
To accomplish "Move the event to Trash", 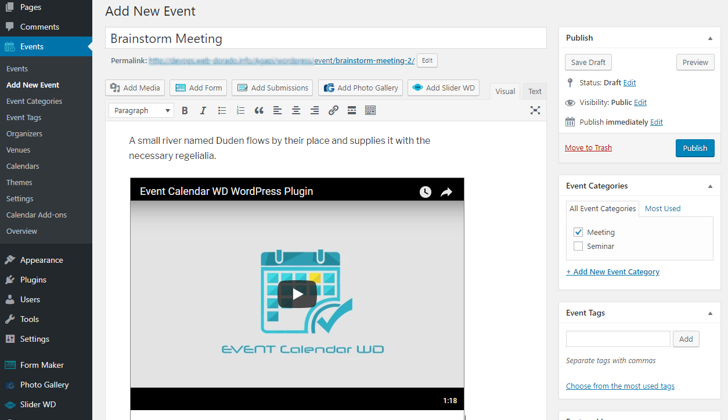I will coord(588,148).
